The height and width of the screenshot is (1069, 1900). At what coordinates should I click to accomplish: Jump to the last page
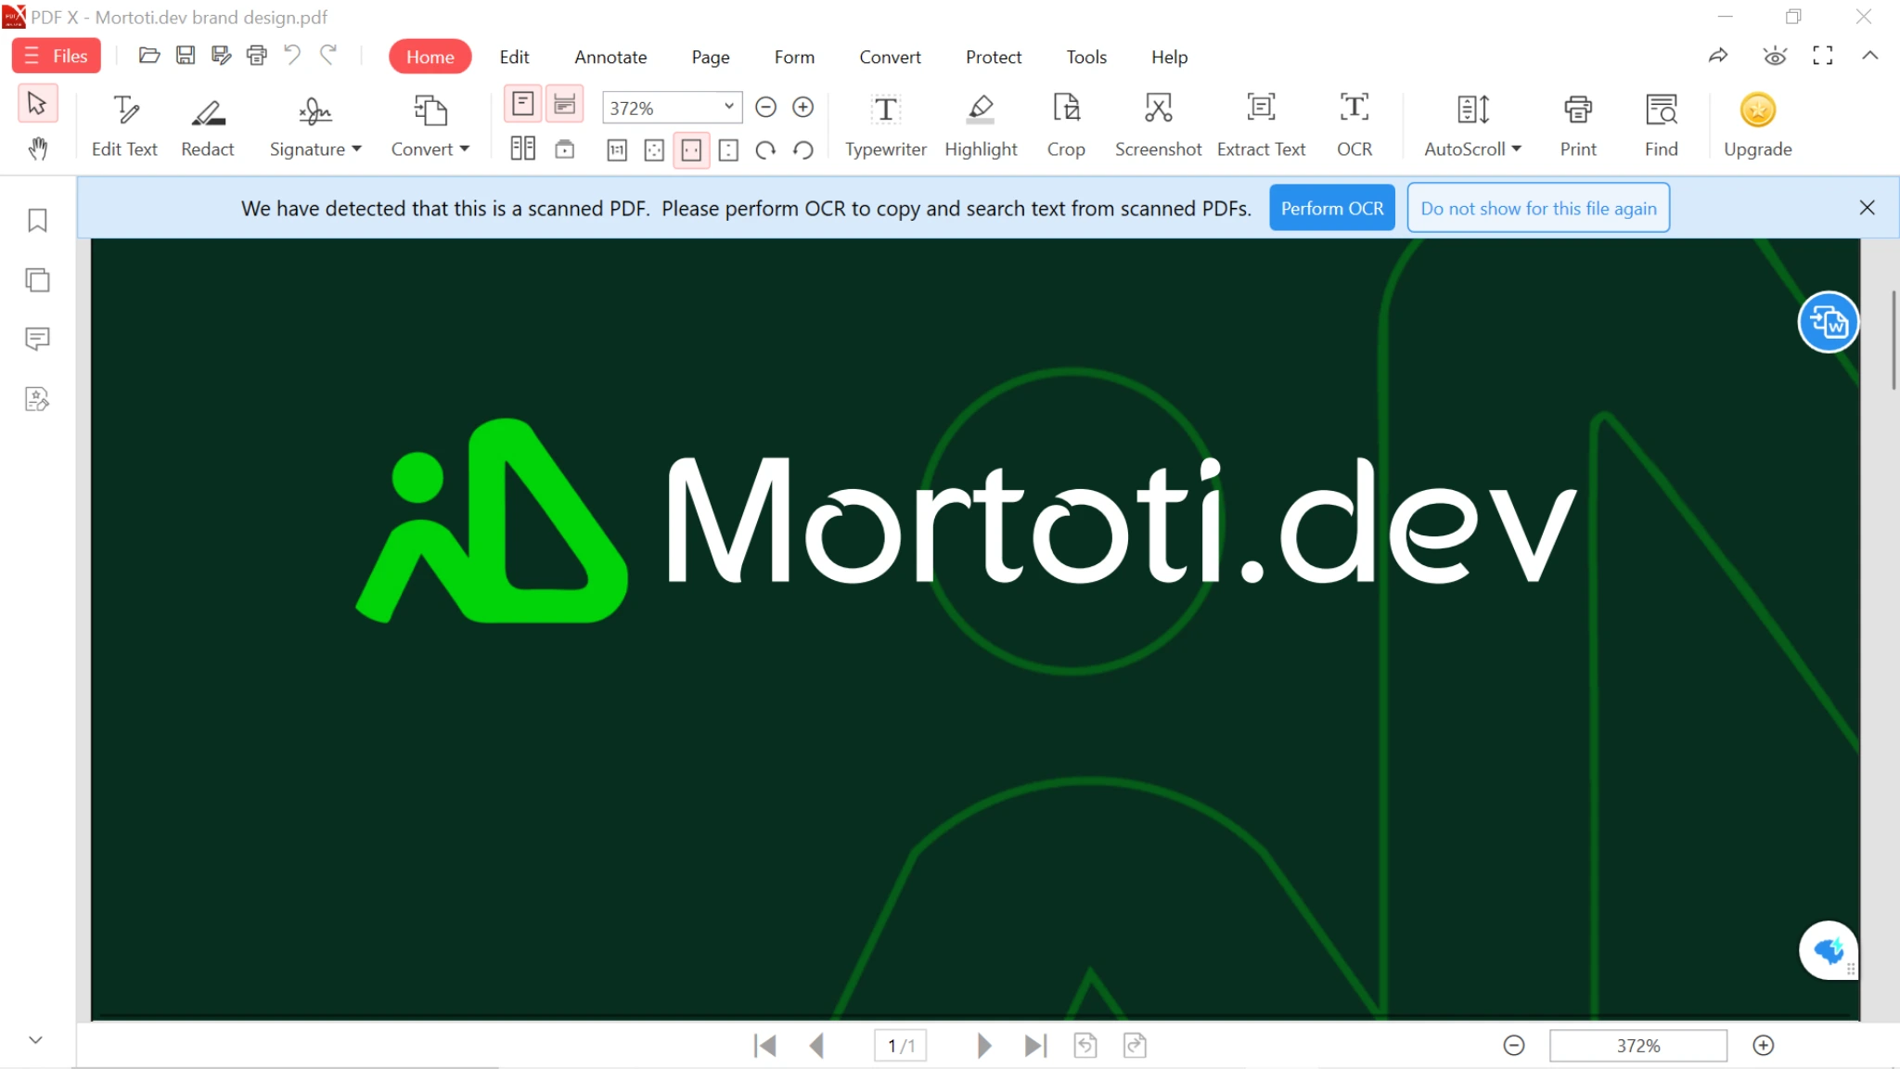[x=1035, y=1046]
